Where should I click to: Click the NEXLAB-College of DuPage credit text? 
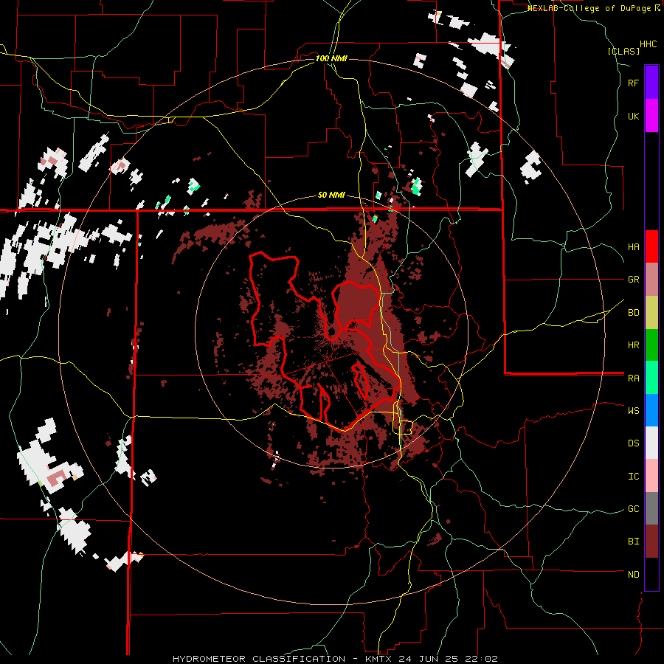(x=591, y=8)
